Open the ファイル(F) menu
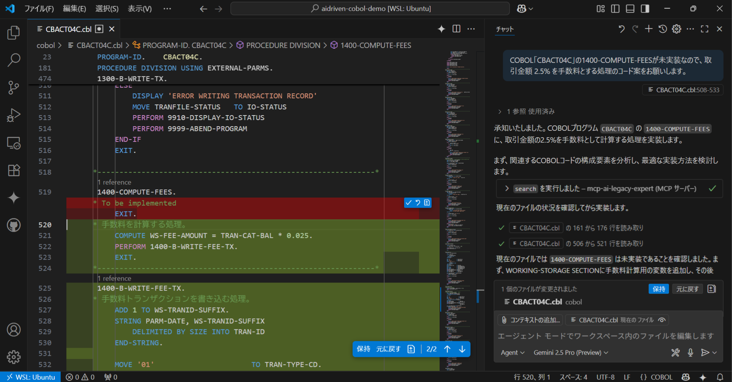The height and width of the screenshot is (382, 732). pyautogui.click(x=39, y=9)
